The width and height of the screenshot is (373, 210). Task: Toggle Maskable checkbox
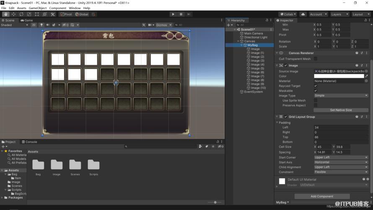pos(316,91)
